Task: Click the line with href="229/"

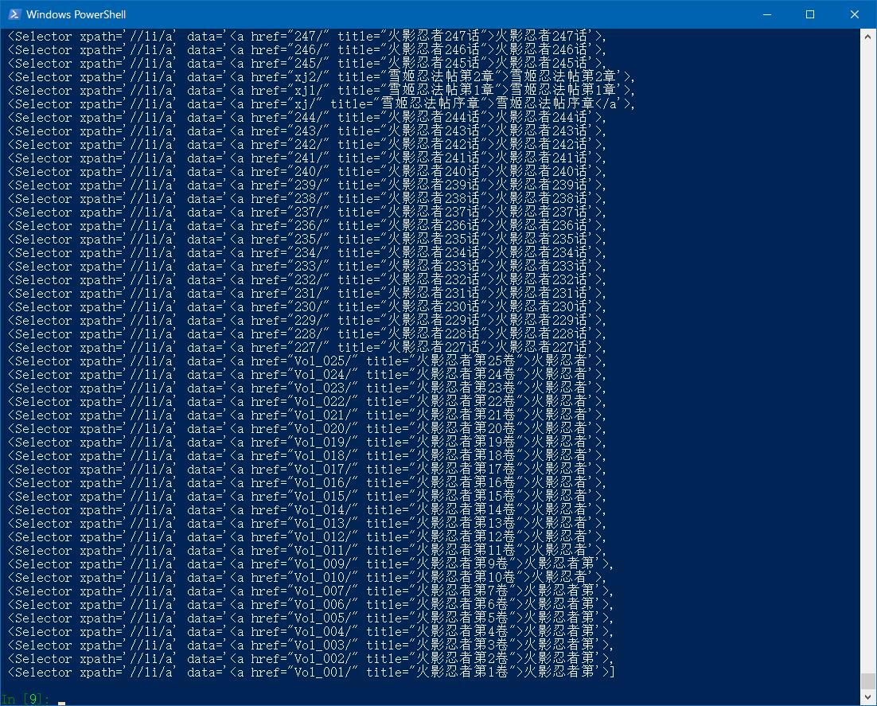Action: coord(307,321)
